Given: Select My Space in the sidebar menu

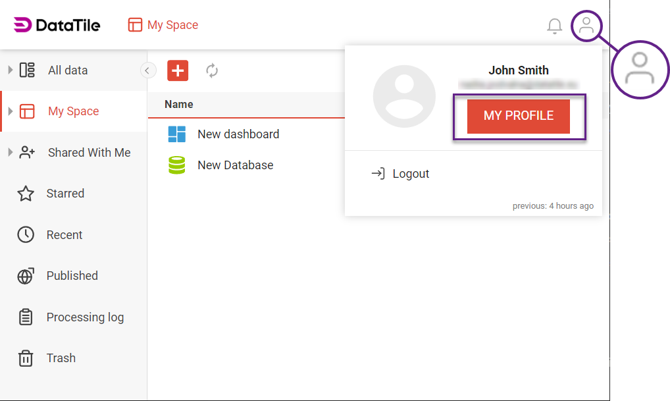Looking at the screenshot, I should pyautogui.click(x=74, y=111).
